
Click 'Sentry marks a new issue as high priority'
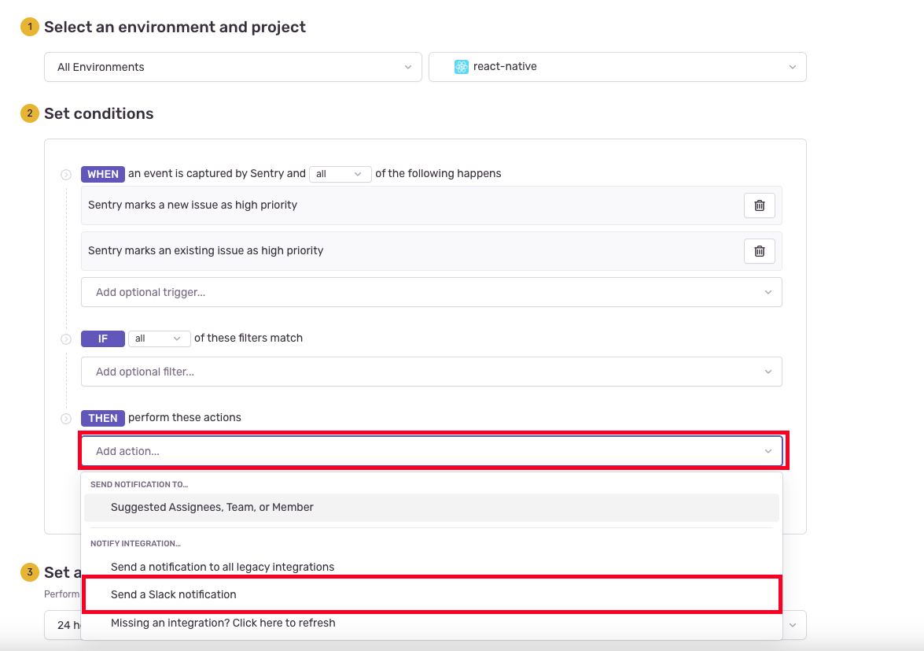[x=193, y=205]
